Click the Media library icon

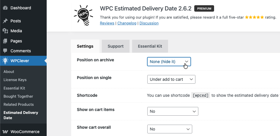(x=5, y=31)
